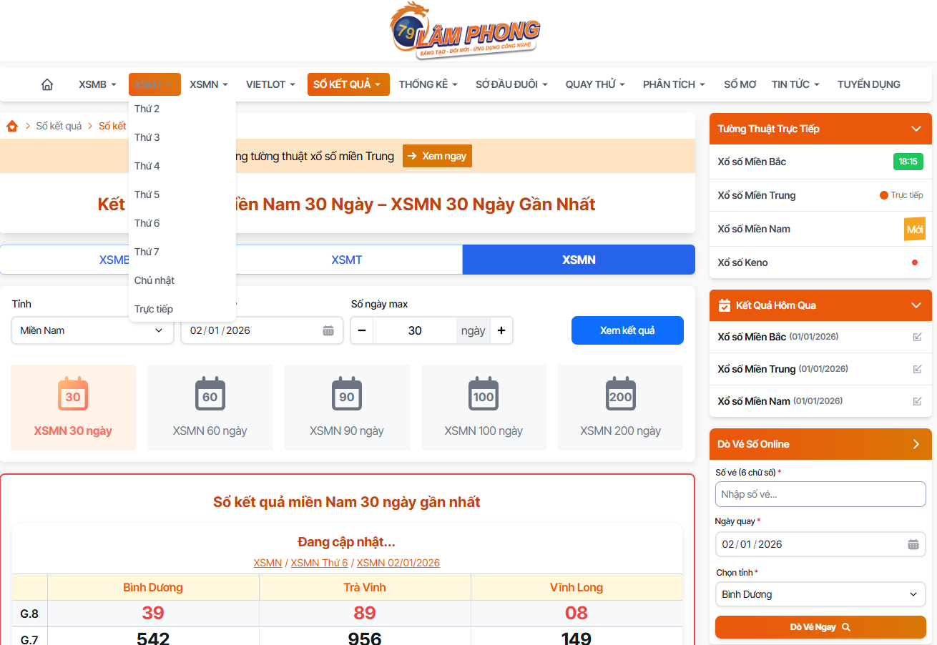Click the edit icon beside Xổ số Miền Nam (01/01/2026)
The height and width of the screenshot is (645, 937).
click(x=917, y=401)
